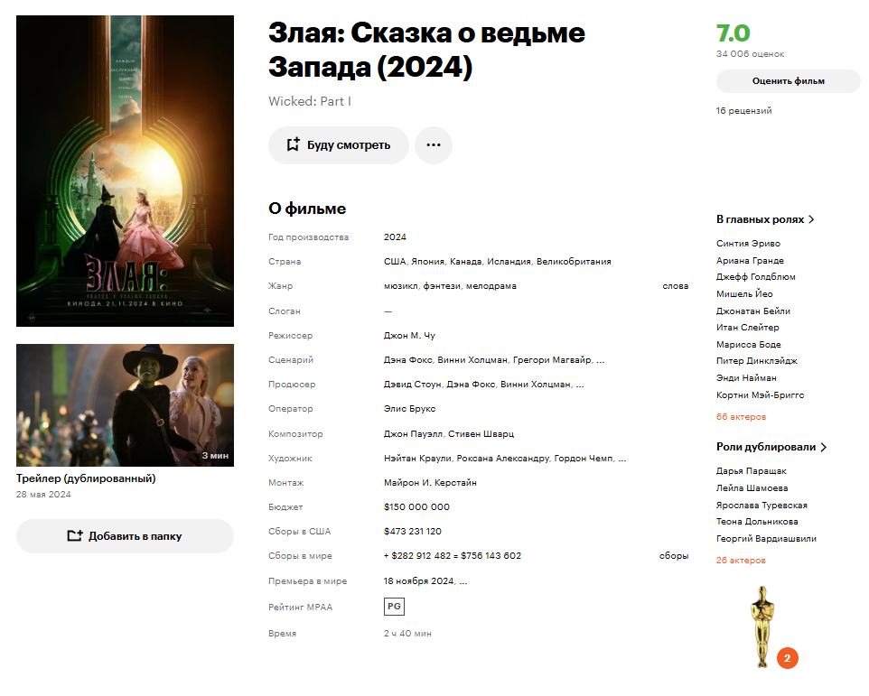Open the 16 рецензий link
The width and height of the screenshot is (869, 696).
coord(743,111)
